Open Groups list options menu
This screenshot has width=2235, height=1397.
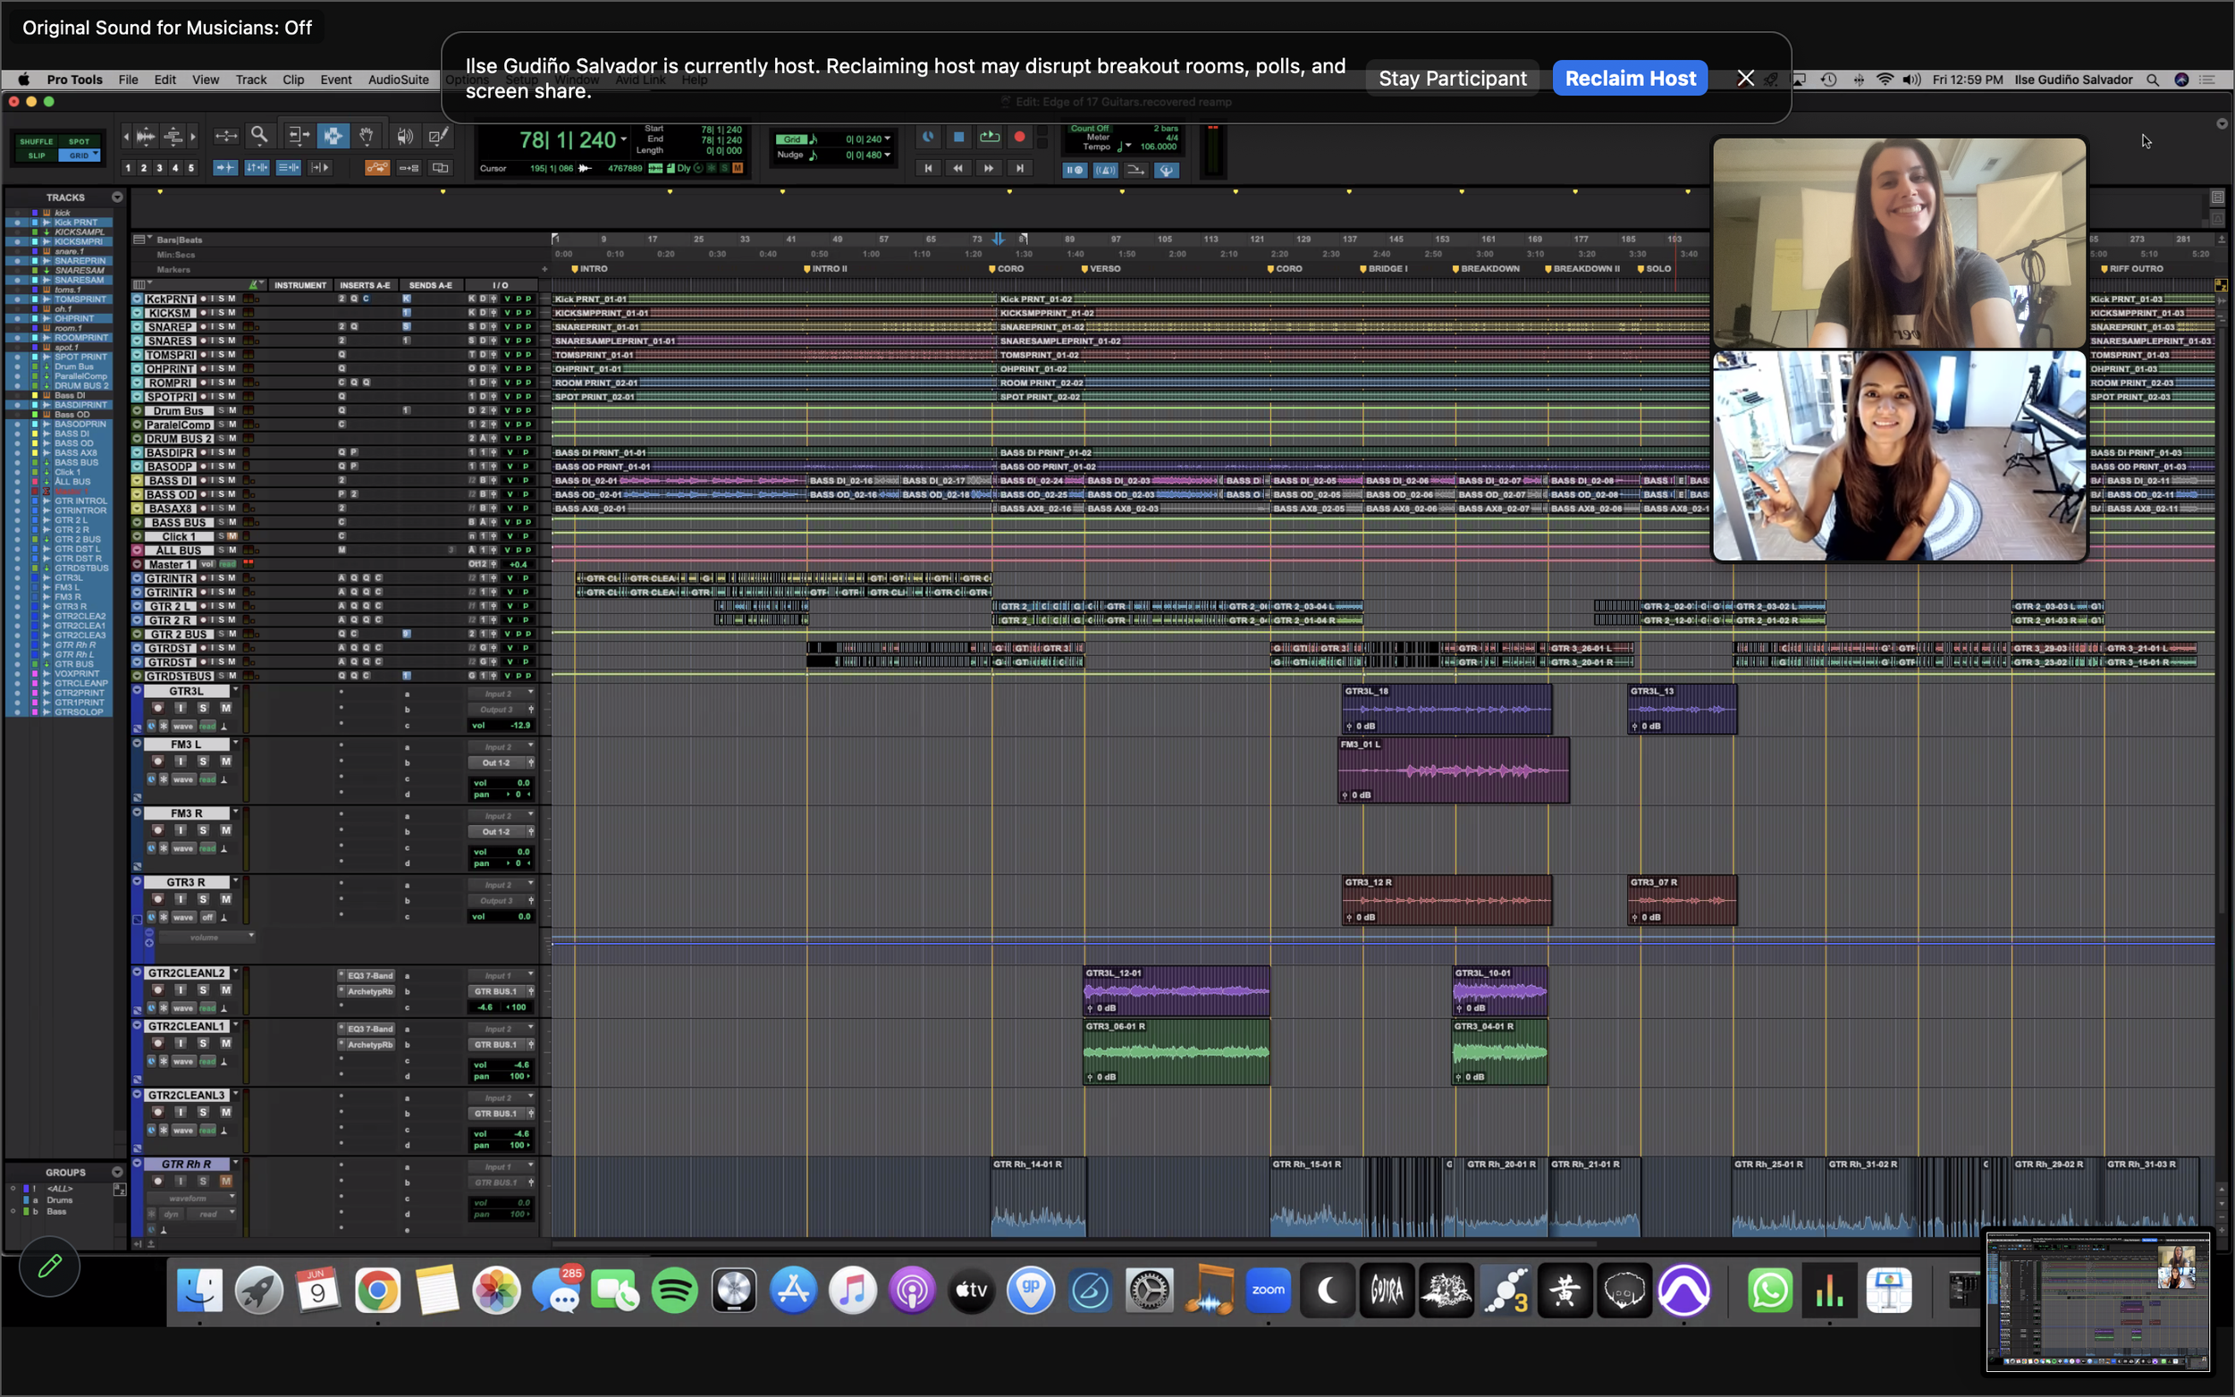[x=117, y=1172]
